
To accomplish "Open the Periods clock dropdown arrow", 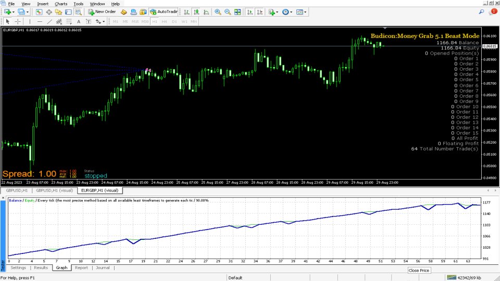I will (291, 12).
